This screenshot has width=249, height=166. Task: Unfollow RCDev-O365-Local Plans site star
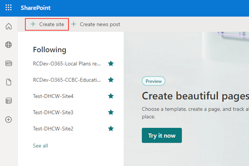(x=111, y=64)
